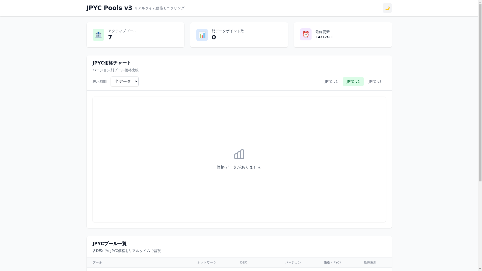The height and width of the screenshot is (271, 482).
Task: Click the active pool count 7
Action: [110, 37]
